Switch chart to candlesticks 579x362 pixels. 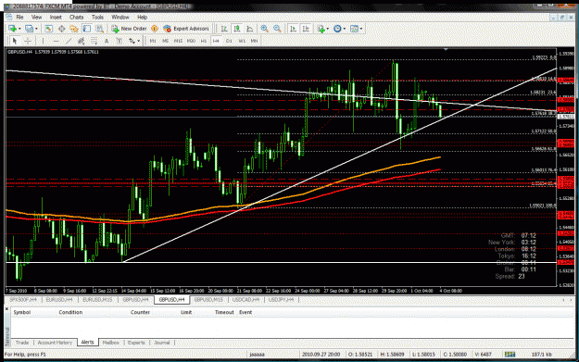click(x=237, y=29)
